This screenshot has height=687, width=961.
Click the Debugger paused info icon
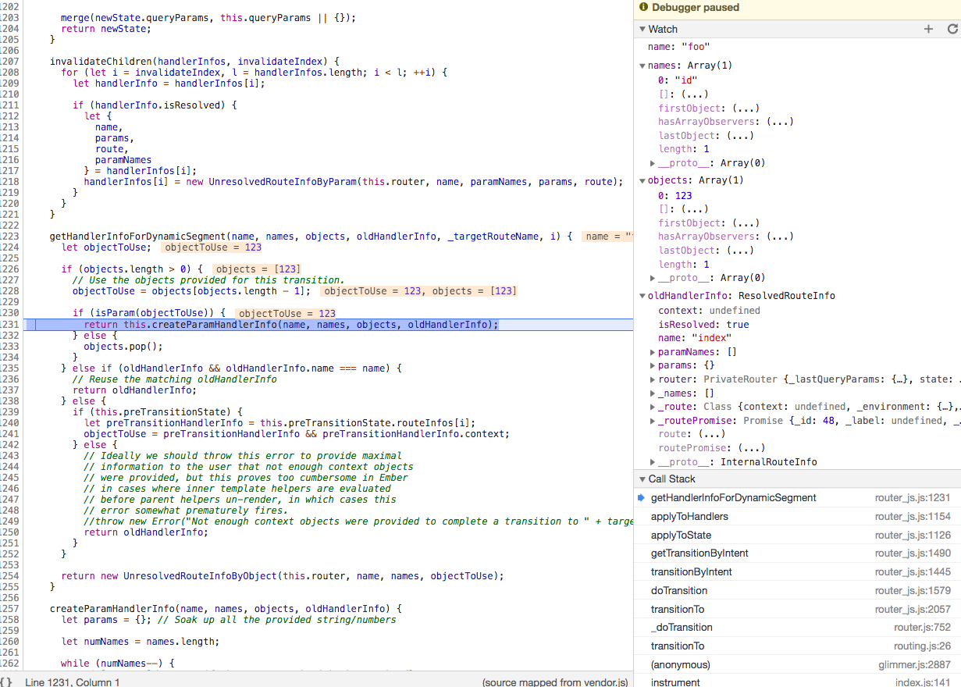click(642, 7)
